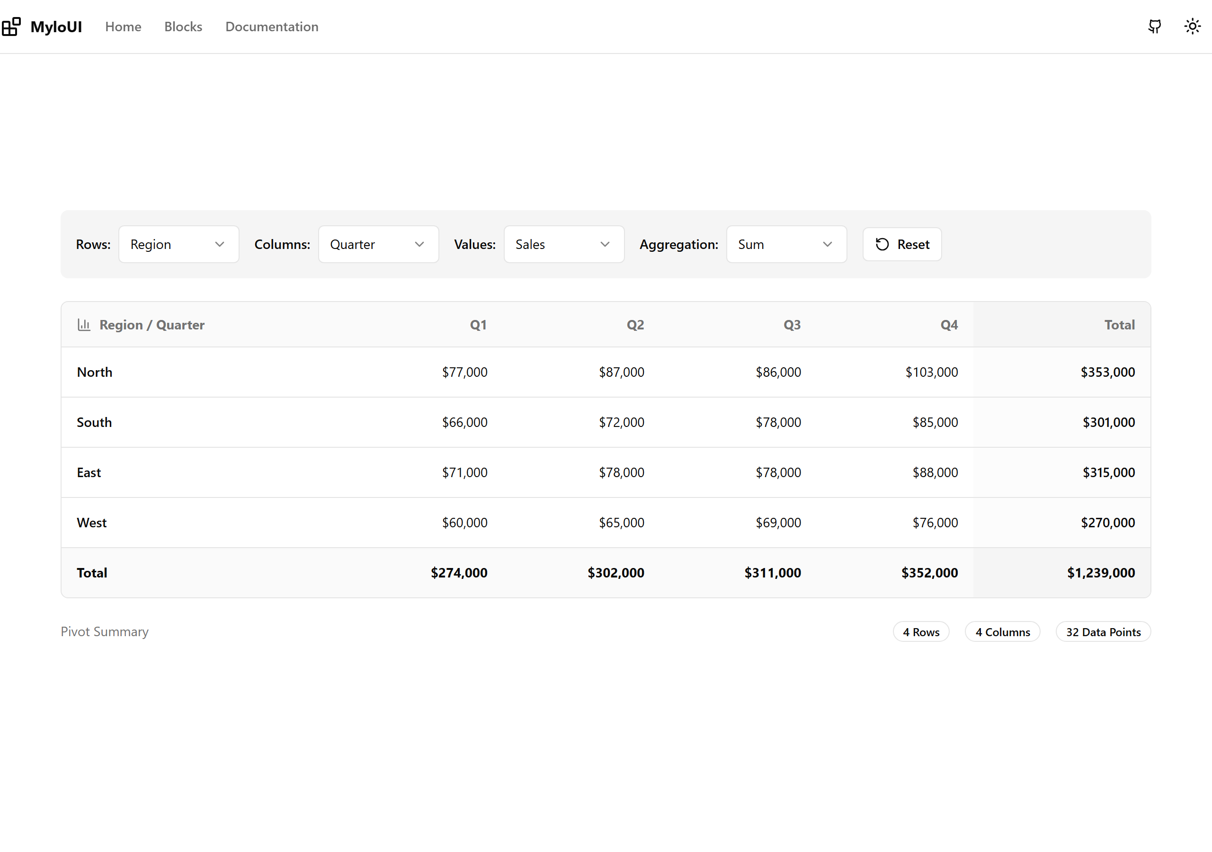Click the 4 Columns badge
The width and height of the screenshot is (1212, 852).
[1002, 631]
